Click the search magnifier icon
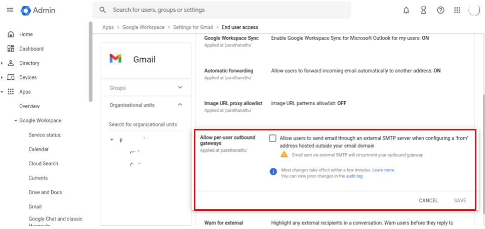Screen dimensions: 485x229 pos(103,10)
